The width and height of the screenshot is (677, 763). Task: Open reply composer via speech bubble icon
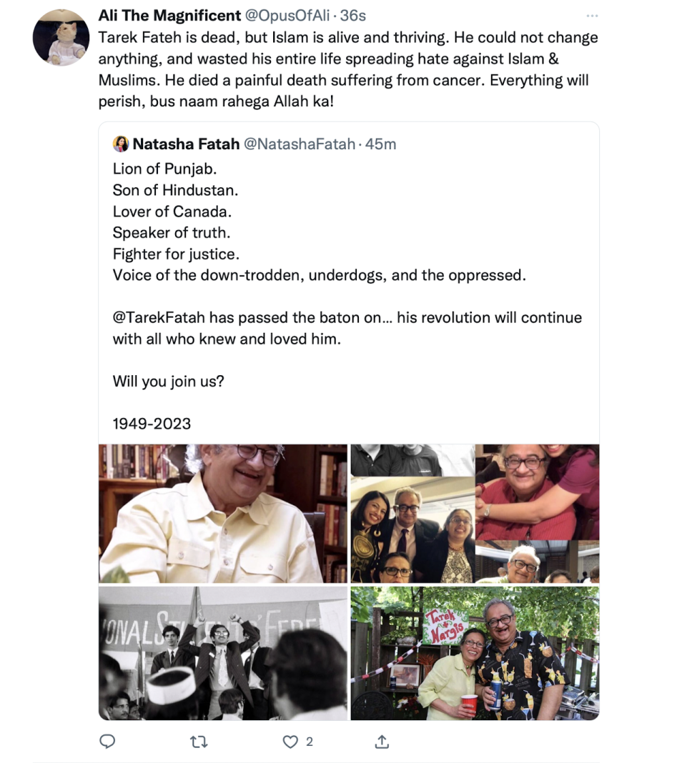(x=107, y=742)
